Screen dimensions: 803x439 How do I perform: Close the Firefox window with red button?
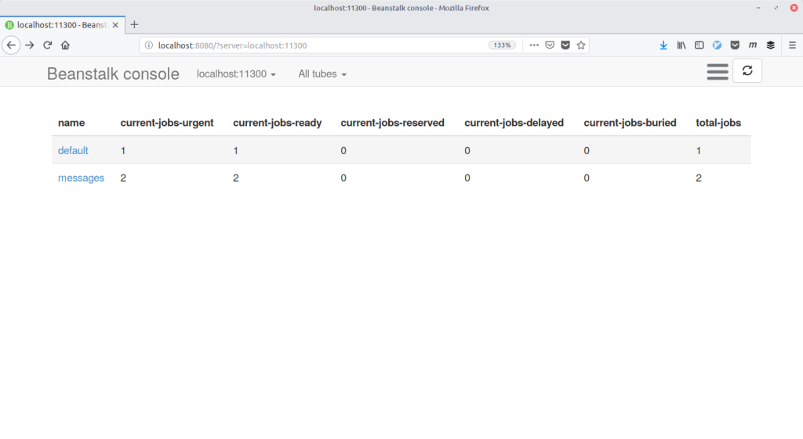(x=794, y=8)
